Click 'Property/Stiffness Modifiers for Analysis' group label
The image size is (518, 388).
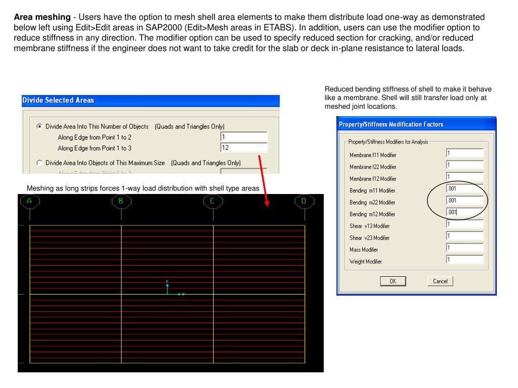388,142
